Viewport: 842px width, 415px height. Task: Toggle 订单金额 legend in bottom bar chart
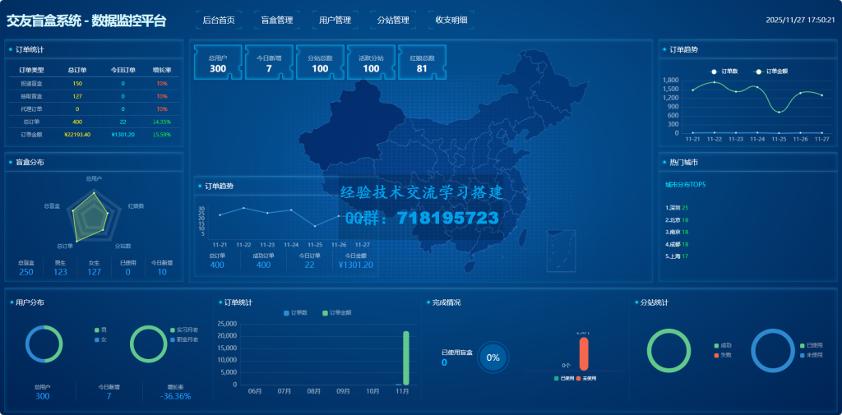337,313
